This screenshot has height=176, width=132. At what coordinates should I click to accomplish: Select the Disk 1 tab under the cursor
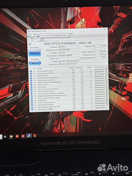point(42,38)
